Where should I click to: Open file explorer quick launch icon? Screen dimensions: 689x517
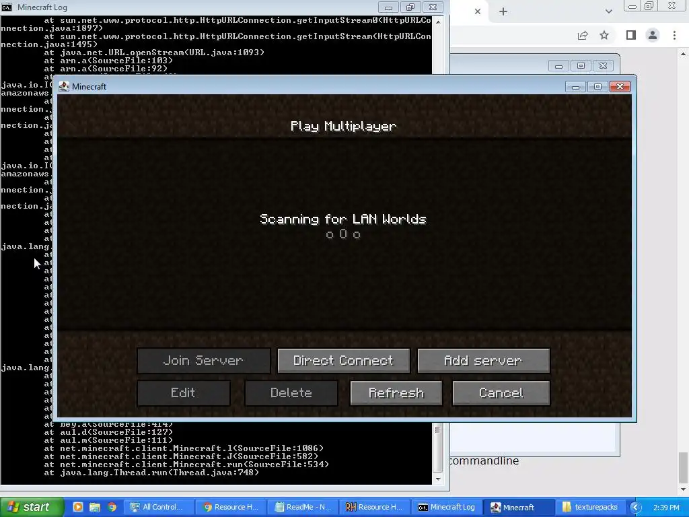(94, 507)
